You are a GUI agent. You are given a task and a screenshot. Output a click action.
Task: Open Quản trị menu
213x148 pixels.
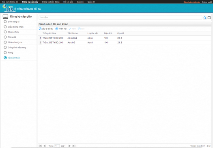coord(91,2)
